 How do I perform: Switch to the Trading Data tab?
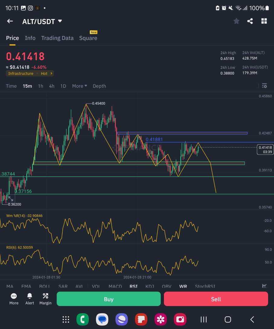[57, 38]
